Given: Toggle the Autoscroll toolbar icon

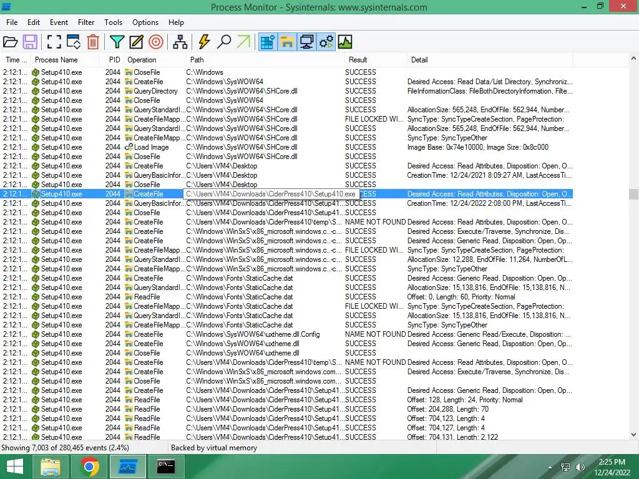Looking at the screenshot, I should click(x=74, y=42).
